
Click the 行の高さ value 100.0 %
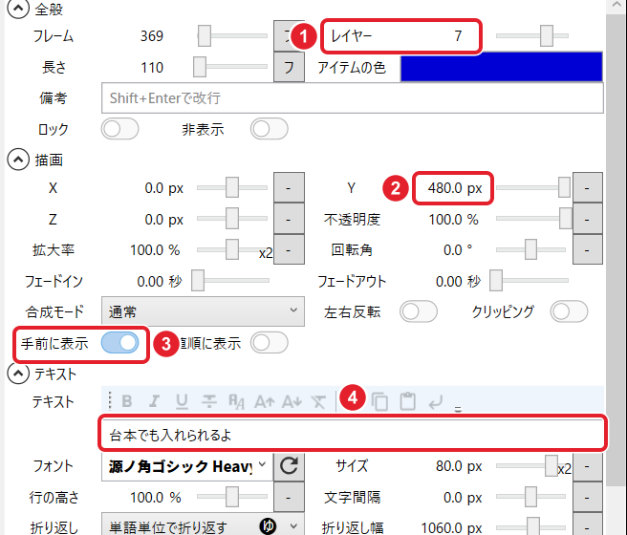155,498
